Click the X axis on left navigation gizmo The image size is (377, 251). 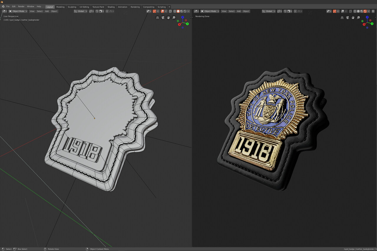pyautogui.click(x=179, y=24)
